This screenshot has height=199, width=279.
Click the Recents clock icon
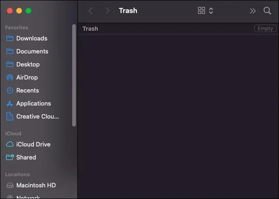(10, 91)
